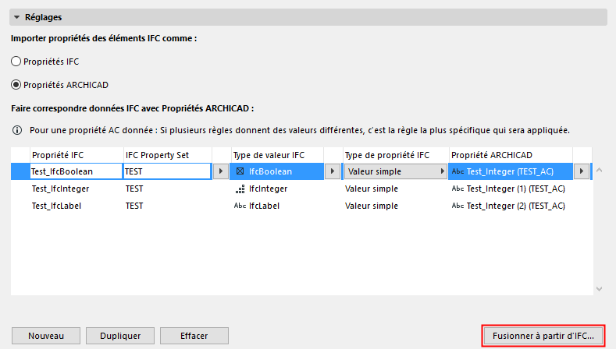The image size is (616, 349).
Task: Click the IfcBoolean value type icon
Action: click(240, 171)
